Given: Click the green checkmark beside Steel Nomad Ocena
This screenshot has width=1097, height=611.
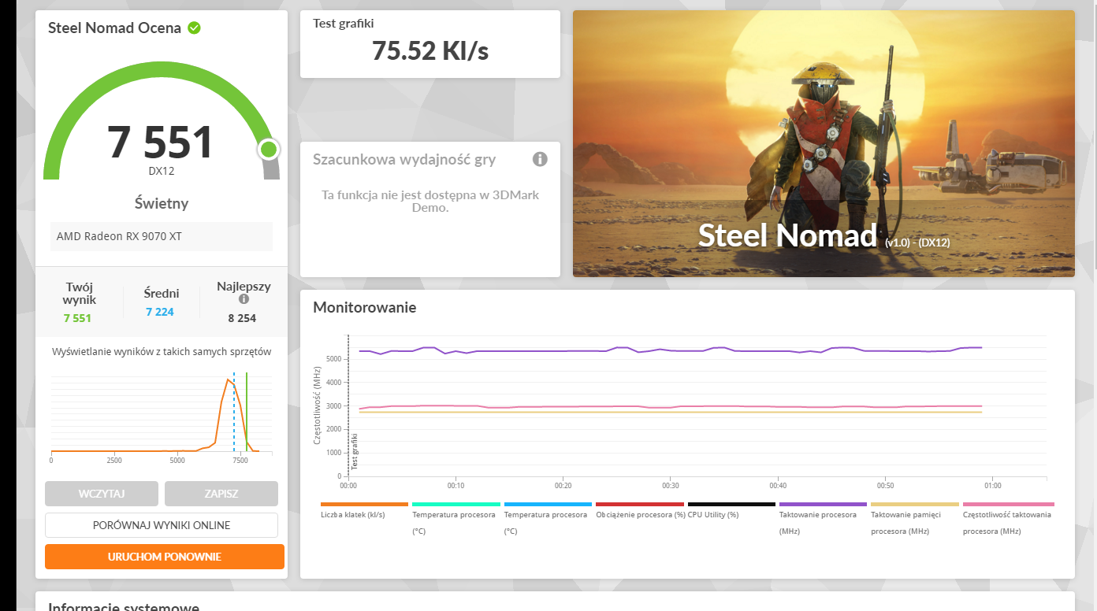Looking at the screenshot, I should [194, 28].
